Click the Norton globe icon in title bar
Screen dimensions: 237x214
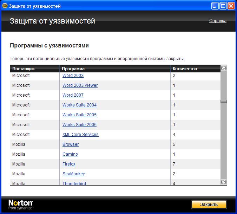coord(5,6)
